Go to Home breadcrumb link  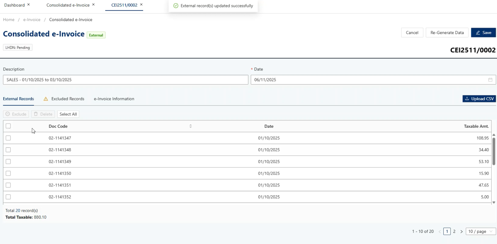pos(9,20)
